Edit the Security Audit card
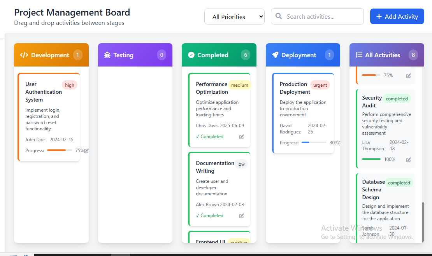Image resolution: width=432 pixels, height=256 pixels. pos(409,160)
